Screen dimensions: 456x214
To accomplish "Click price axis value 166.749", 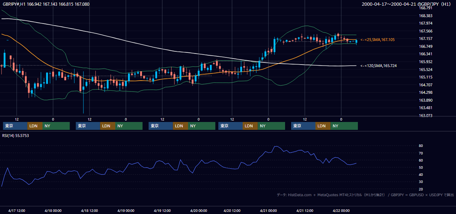I will [x=425, y=46].
